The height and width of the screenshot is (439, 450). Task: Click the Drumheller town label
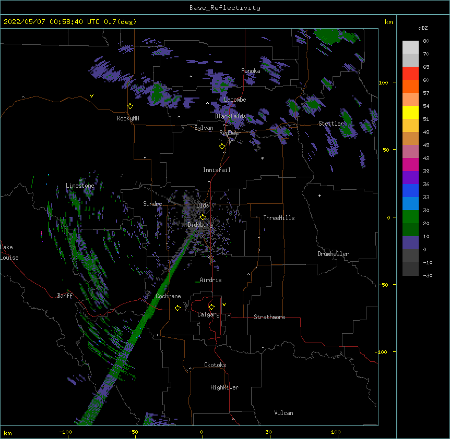pyautogui.click(x=333, y=254)
